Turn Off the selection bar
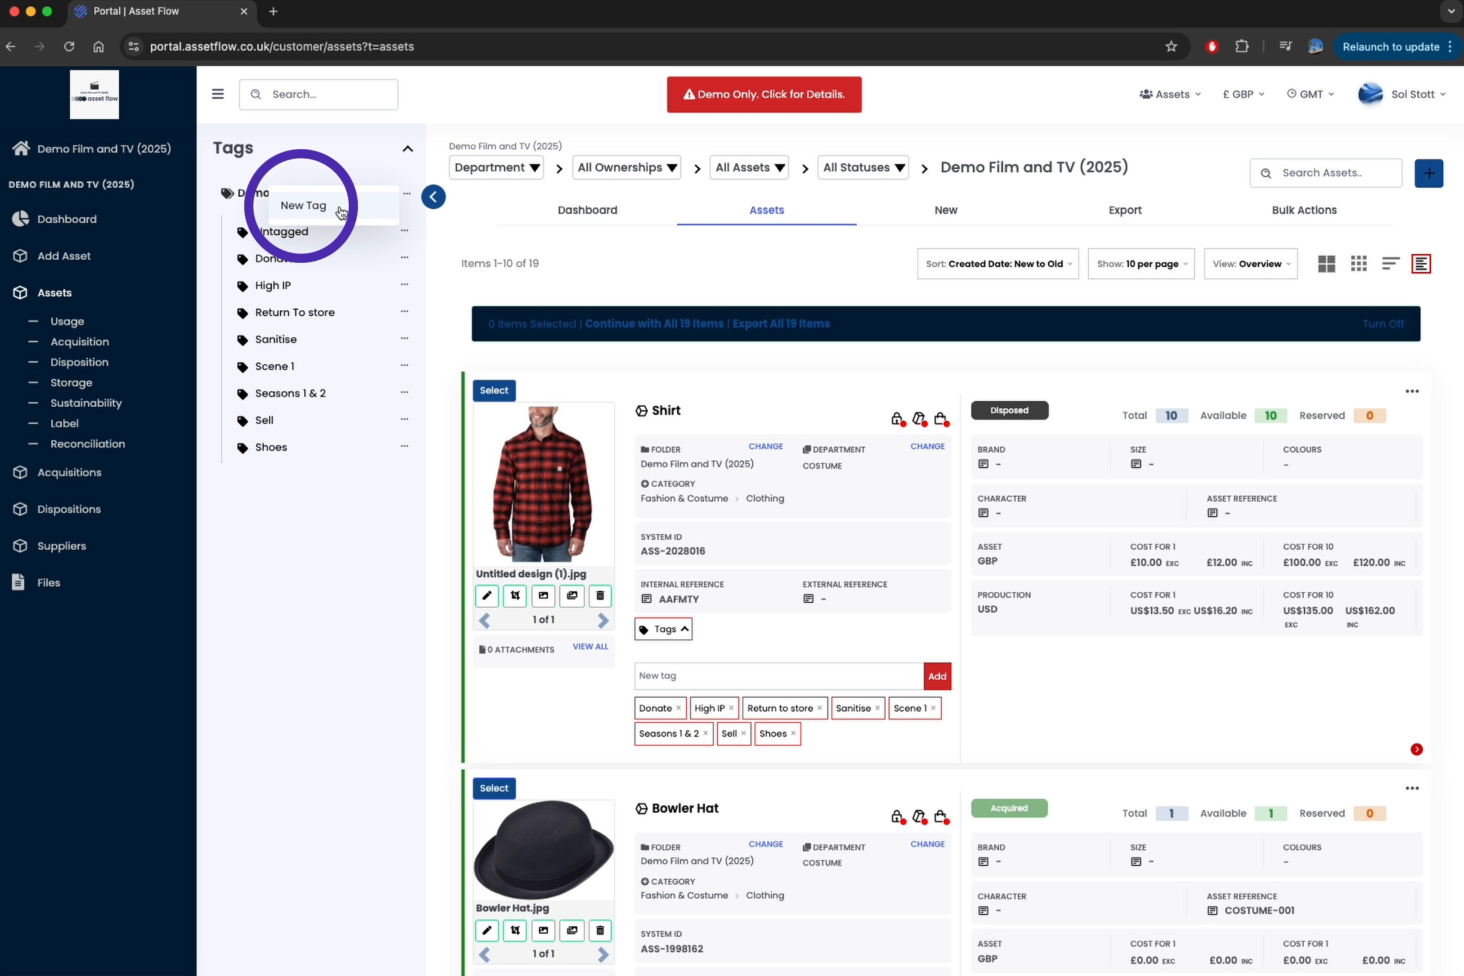This screenshot has height=976, width=1464. coord(1382,324)
